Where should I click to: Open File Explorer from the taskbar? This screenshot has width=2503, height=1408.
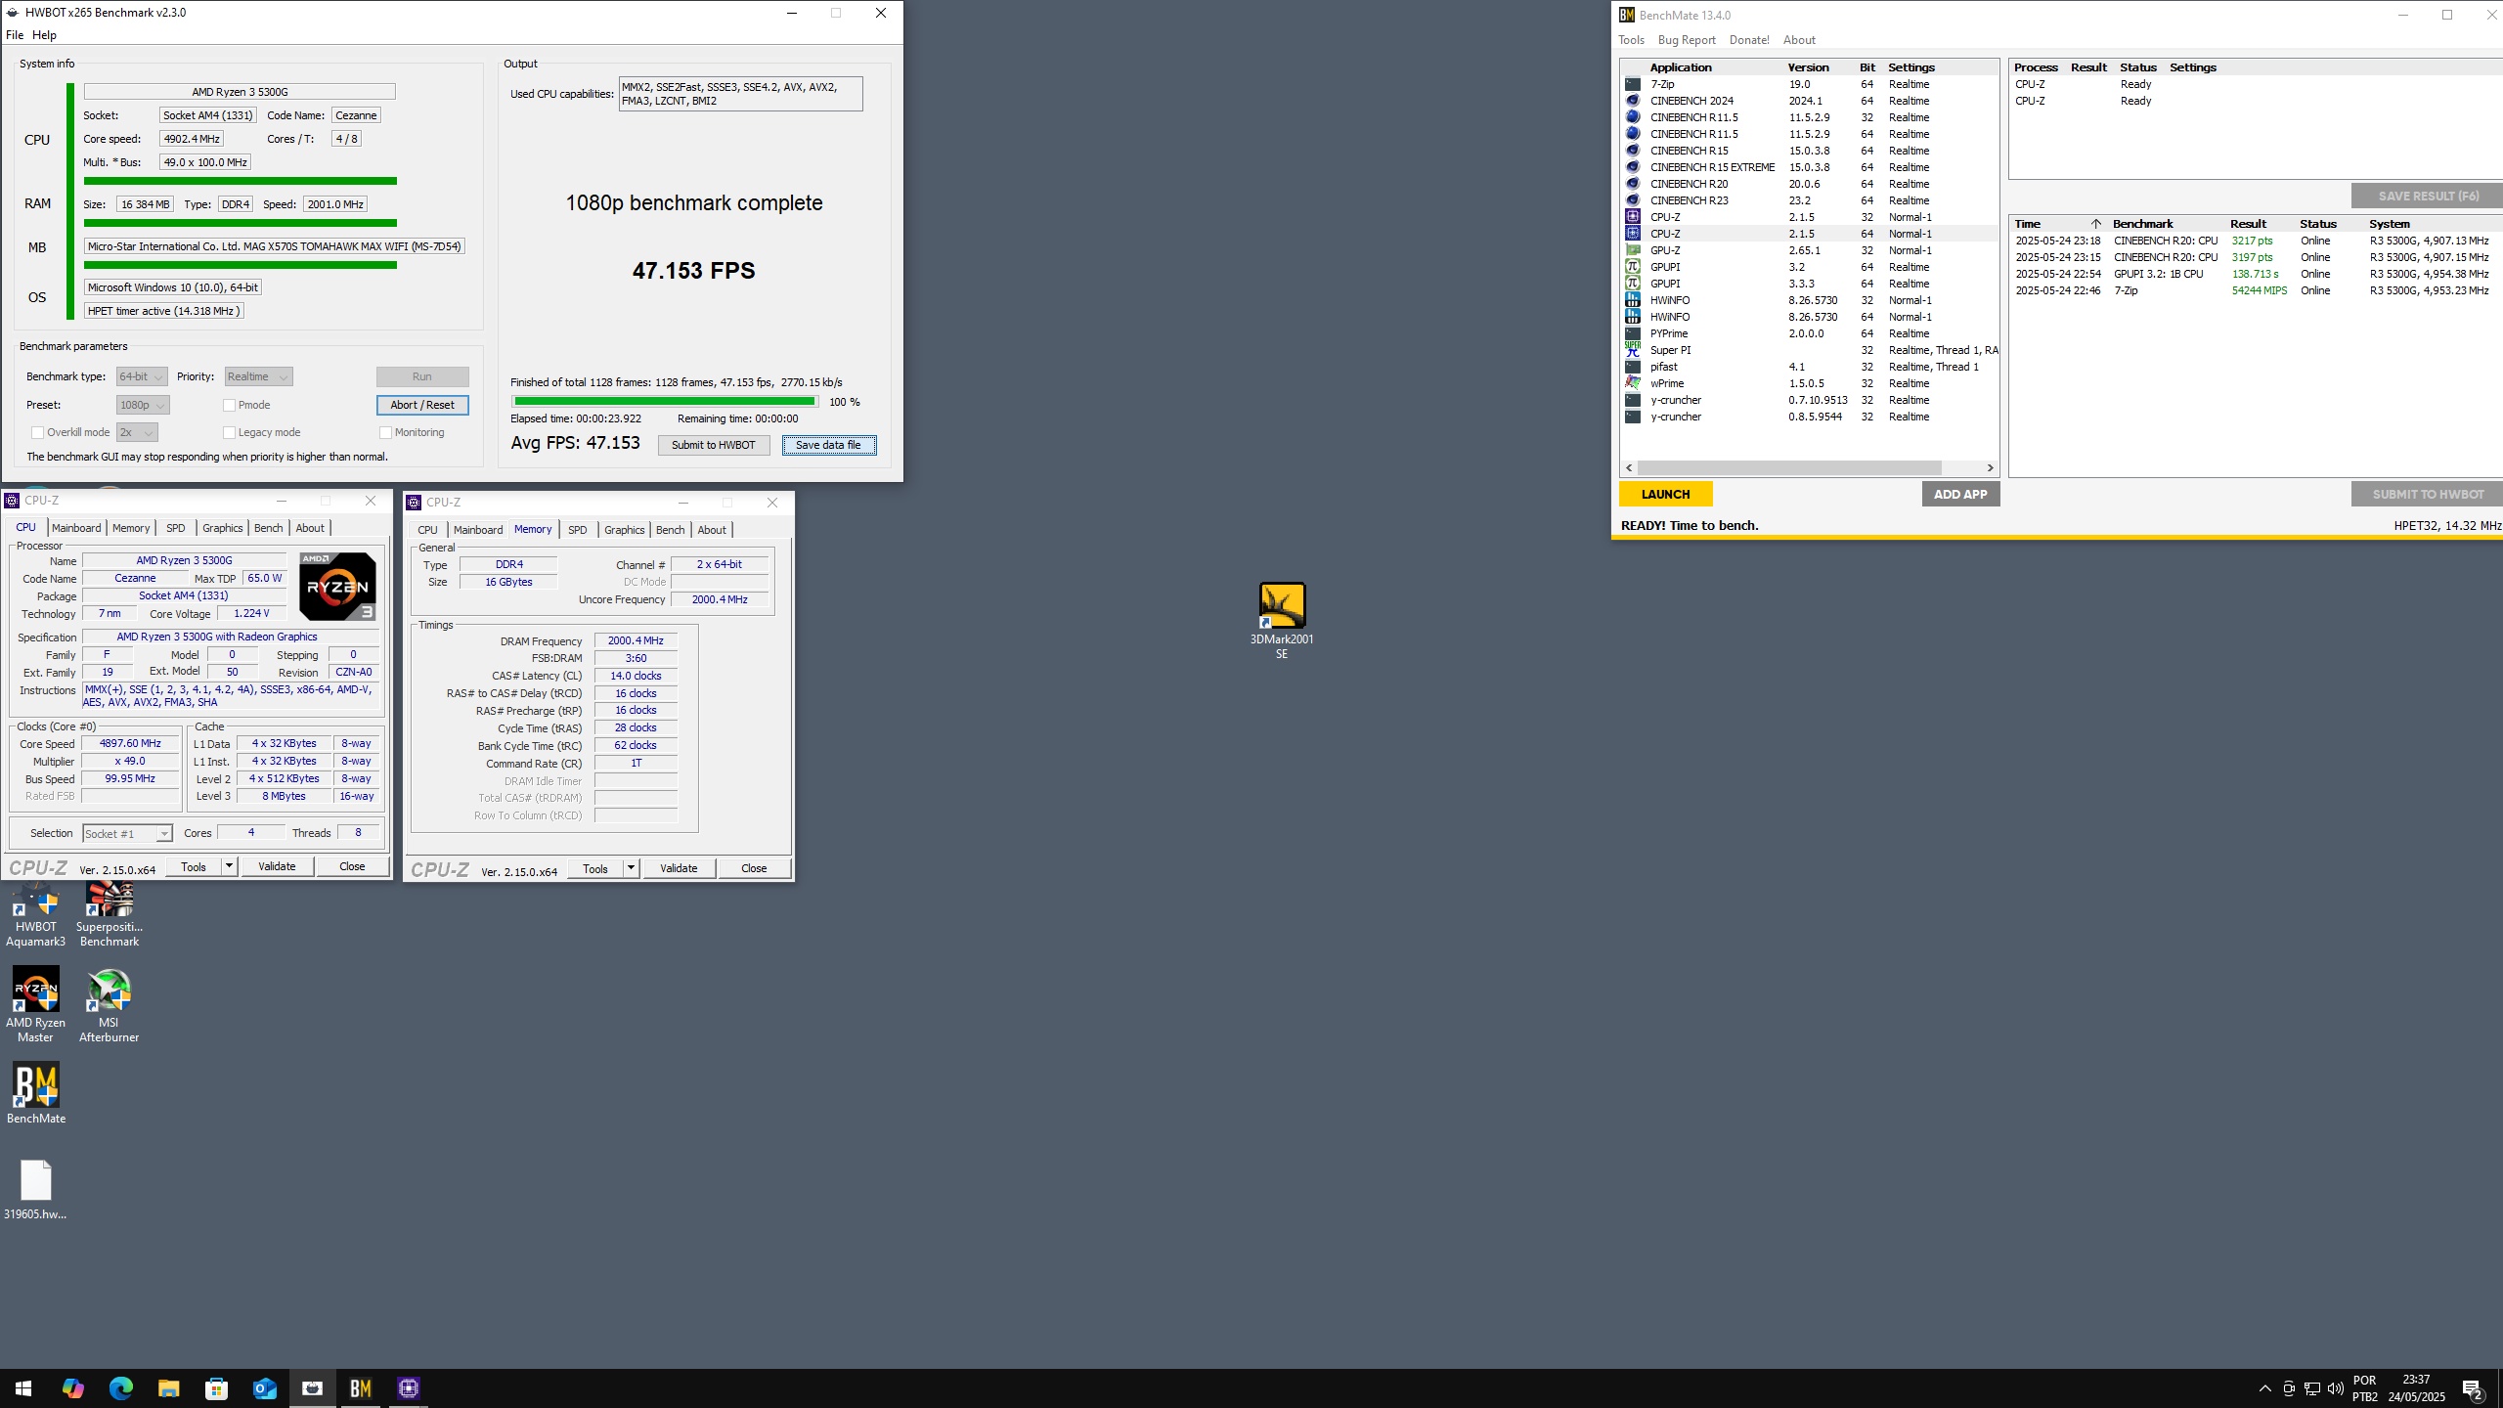tap(168, 1388)
